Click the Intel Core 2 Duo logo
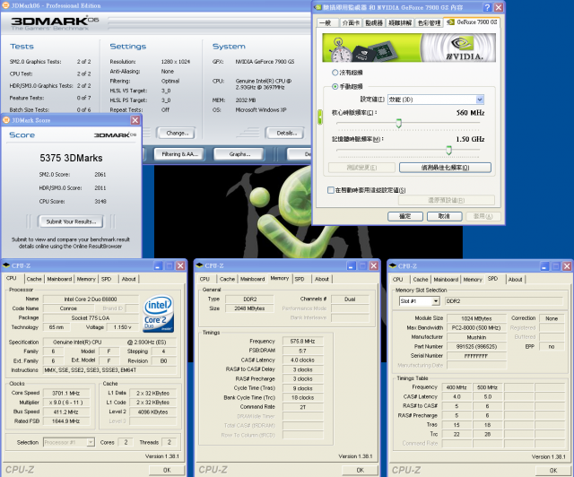This screenshot has width=574, height=477. pos(158,314)
